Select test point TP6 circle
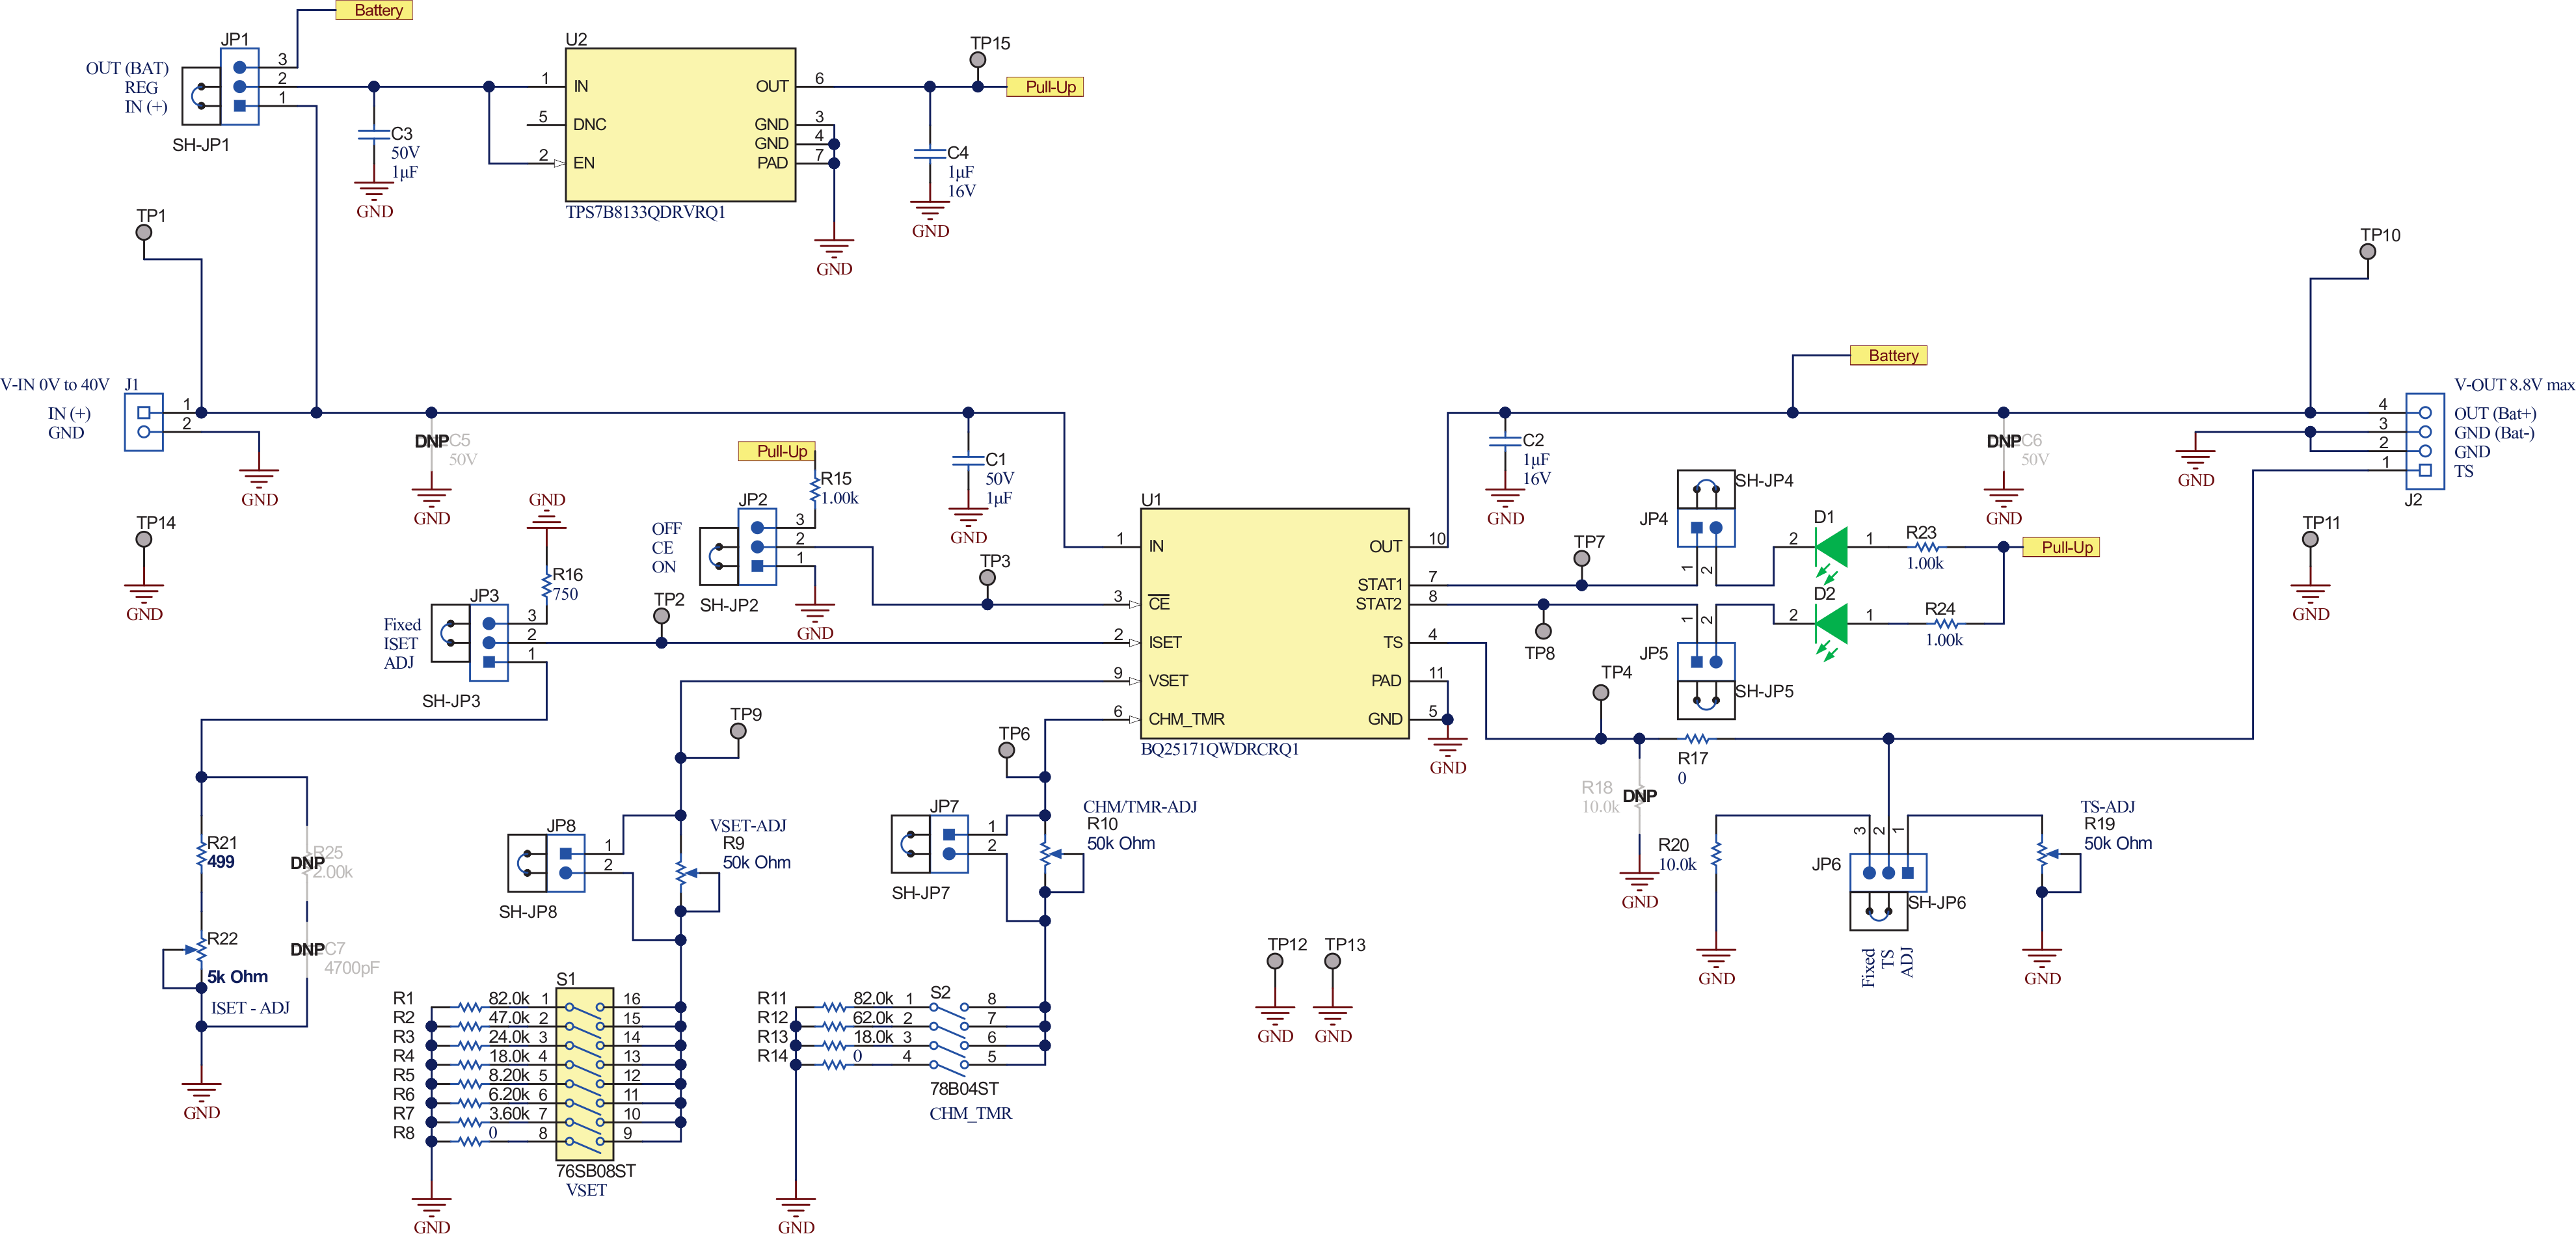The width and height of the screenshot is (2576, 1234). [1007, 750]
